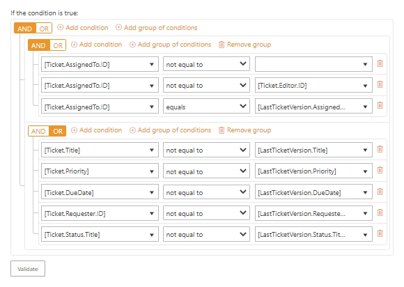Open the [Ticket.Editor.ID] value dropdown
The image size is (404, 287).
[313, 85]
